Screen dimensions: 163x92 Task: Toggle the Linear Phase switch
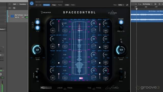[x=65, y=89]
